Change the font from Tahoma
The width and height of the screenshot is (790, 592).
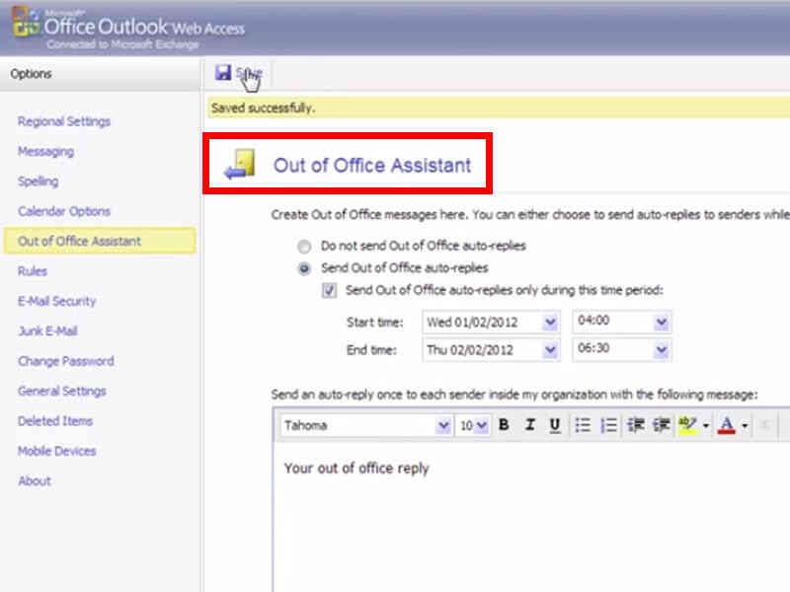[442, 424]
